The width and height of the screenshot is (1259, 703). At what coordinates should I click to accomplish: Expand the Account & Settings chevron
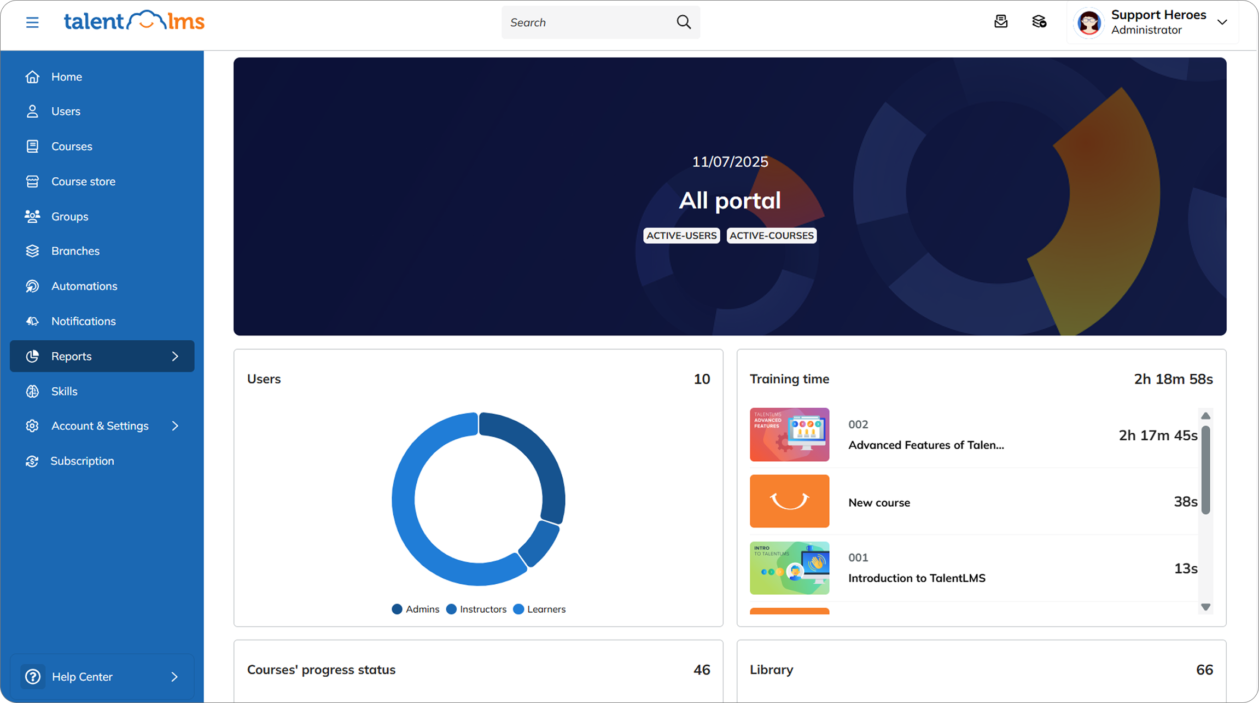[x=175, y=426]
